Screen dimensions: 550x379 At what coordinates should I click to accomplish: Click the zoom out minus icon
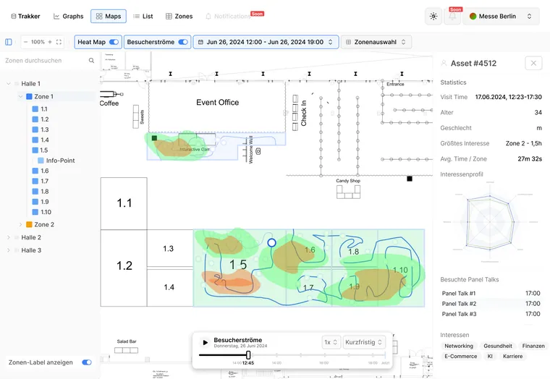click(x=25, y=42)
